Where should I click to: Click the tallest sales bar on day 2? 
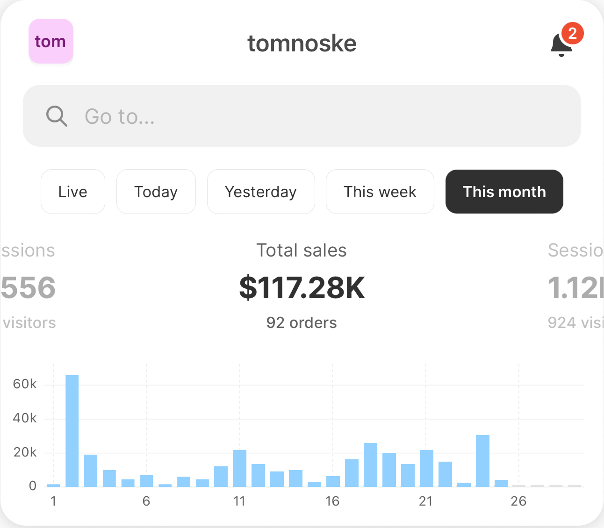tap(72, 431)
